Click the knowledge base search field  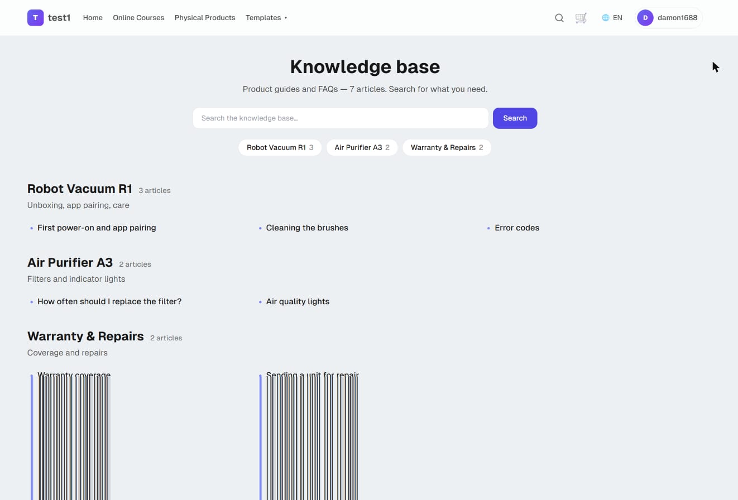coord(341,118)
